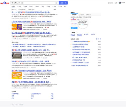The width and height of the screenshot is (126, 111).
Task: Open result 打造投资平台的行业典范 鑫汇桢app
Action: pos(31,22)
